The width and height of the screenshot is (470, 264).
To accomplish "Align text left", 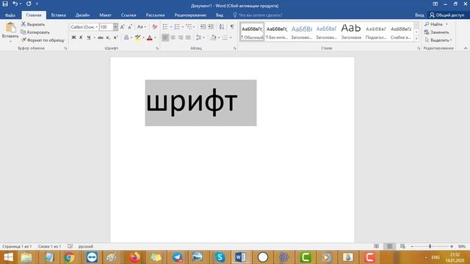I will (x=165, y=37).
